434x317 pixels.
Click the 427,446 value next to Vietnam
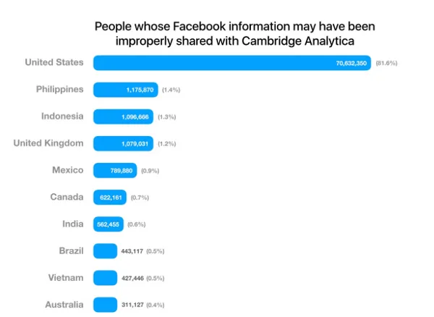pyautogui.click(x=136, y=278)
